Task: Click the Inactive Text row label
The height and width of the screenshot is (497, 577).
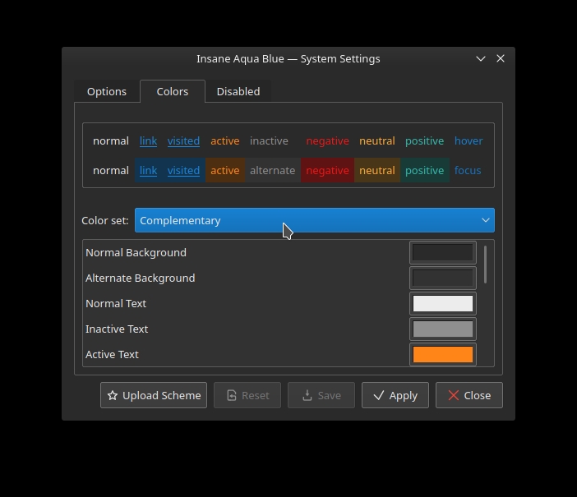Action: 117,329
